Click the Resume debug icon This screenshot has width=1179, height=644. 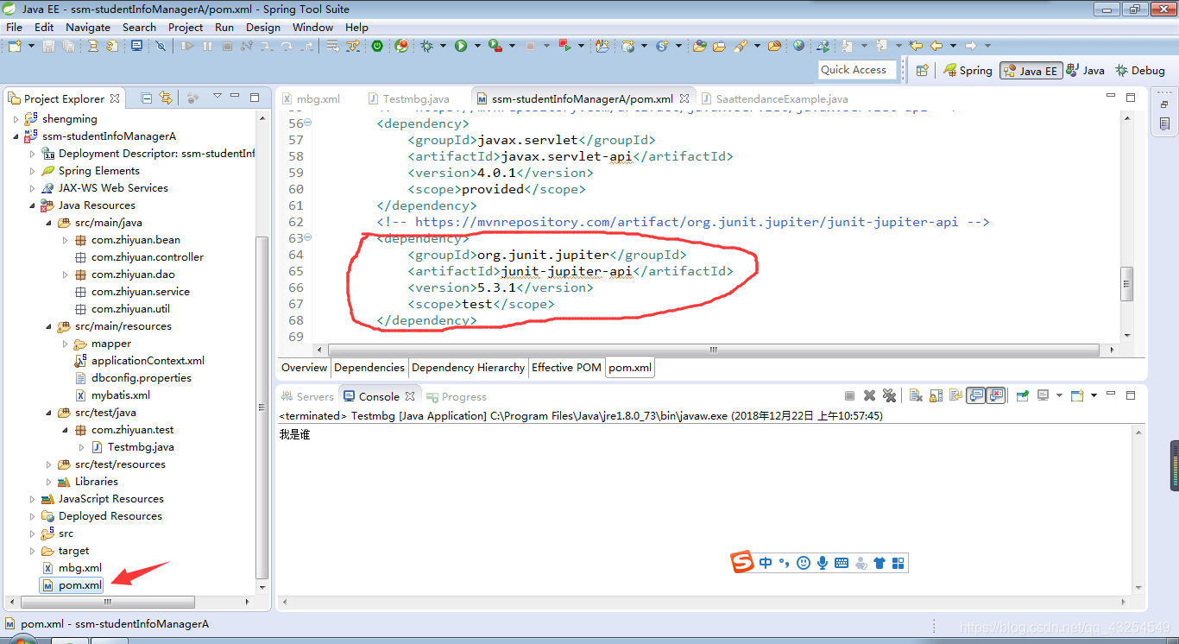point(187,46)
